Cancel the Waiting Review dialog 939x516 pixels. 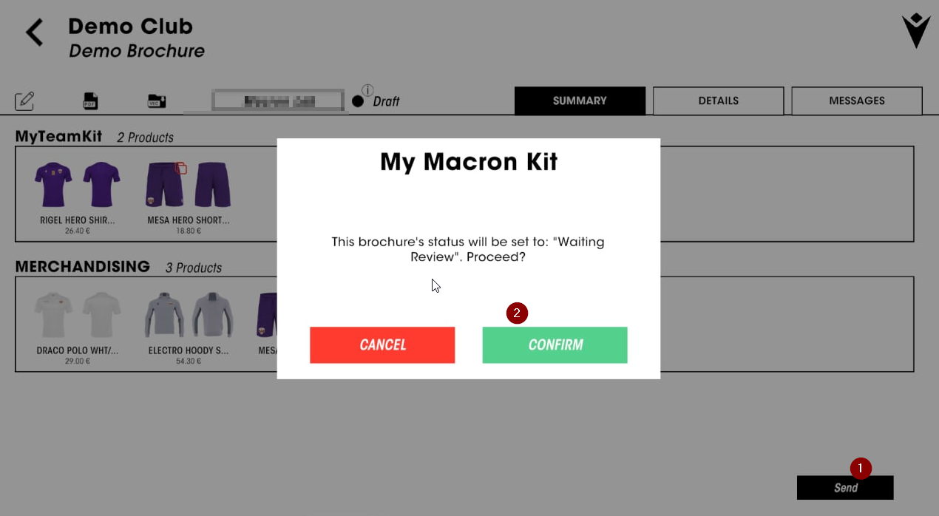pyautogui.click(x=382, y=345)
